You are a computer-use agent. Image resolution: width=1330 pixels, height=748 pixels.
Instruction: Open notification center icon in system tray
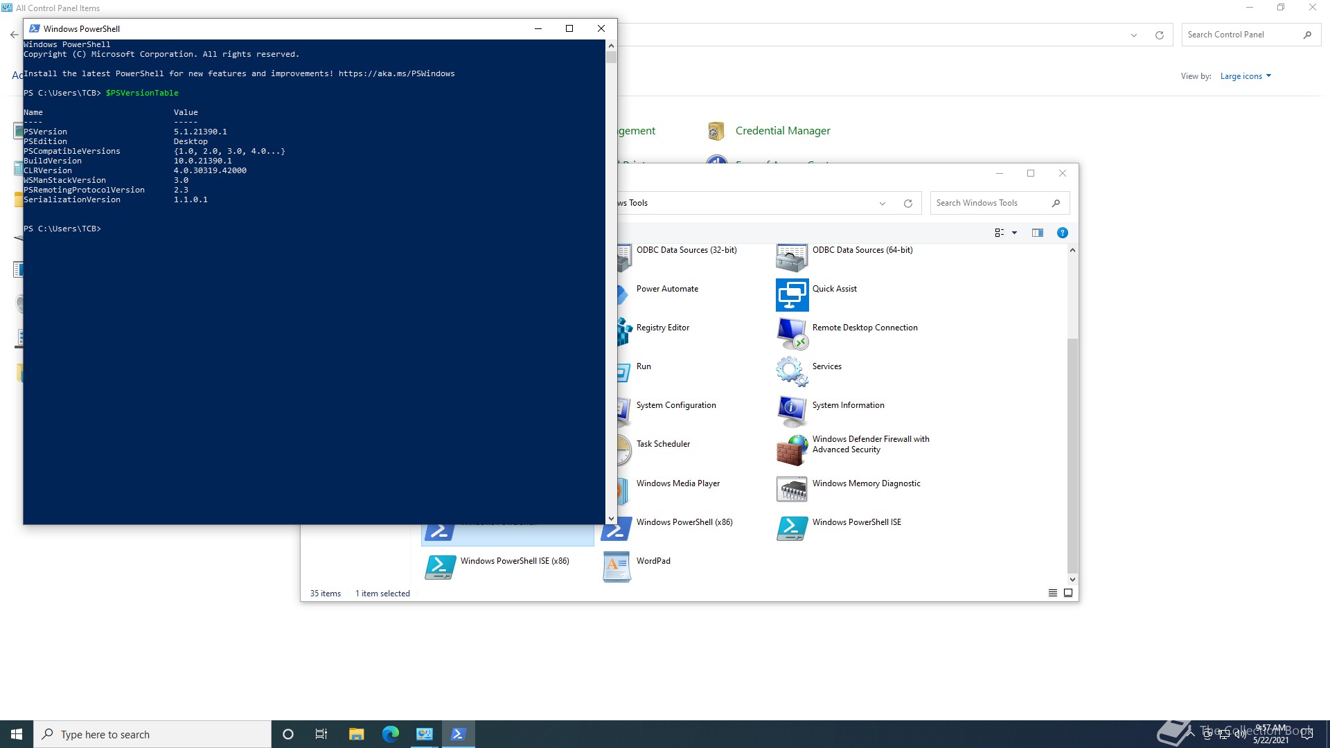tap(1307, 734)
